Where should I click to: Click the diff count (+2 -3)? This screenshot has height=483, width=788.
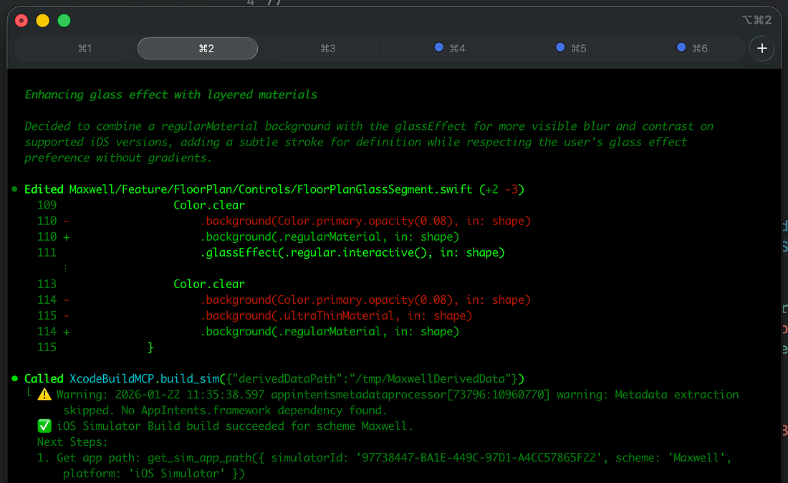pyautogui.click(x=501, y=189)
